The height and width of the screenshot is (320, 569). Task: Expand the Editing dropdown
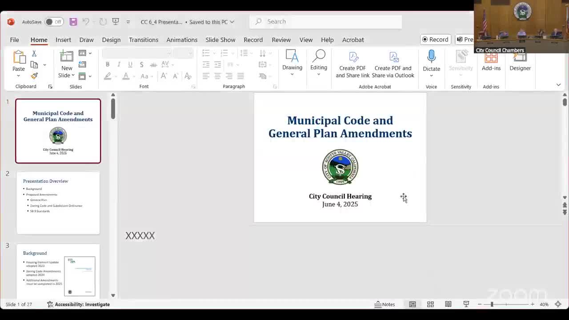coord(318,61)
